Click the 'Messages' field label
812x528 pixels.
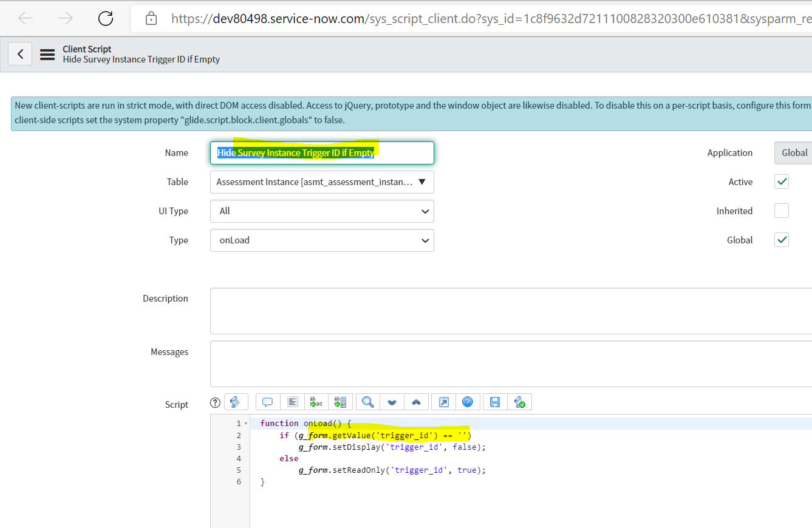169,352
